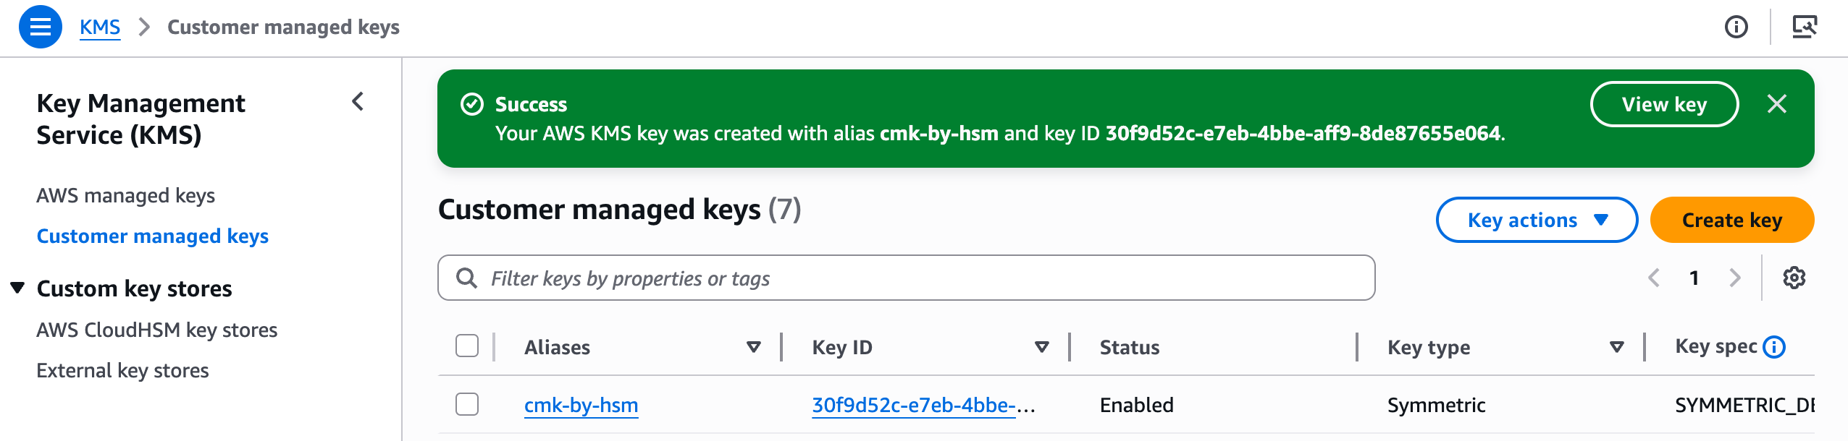Go to previous page of keys
1848x441 pixels.
pyautogui.click(x=1654, y=278)
